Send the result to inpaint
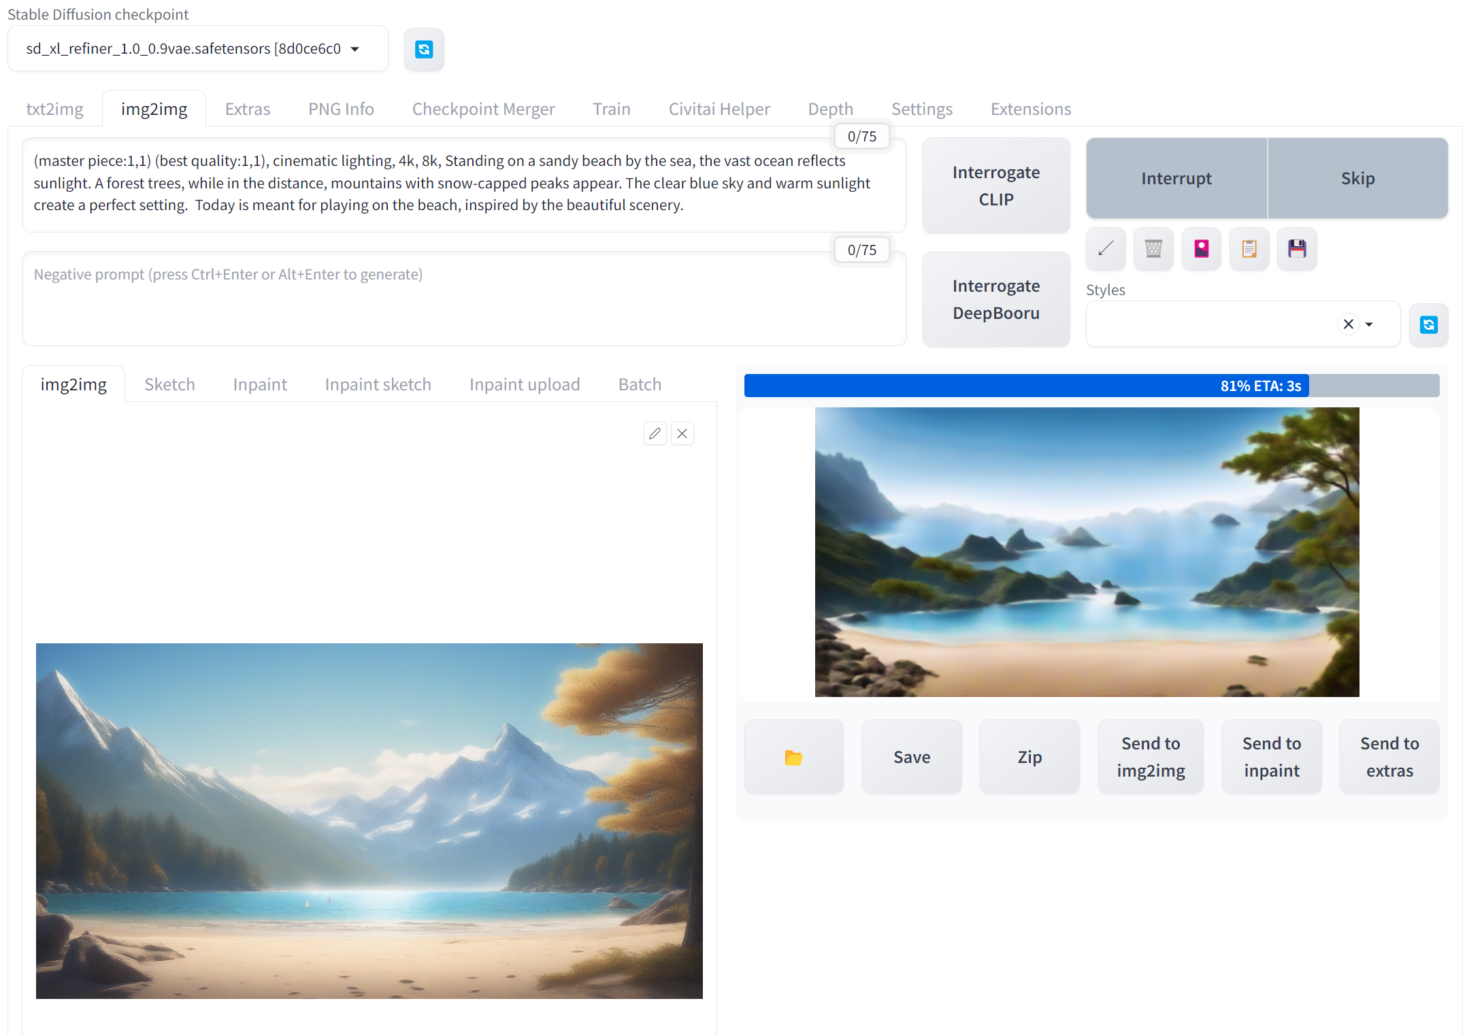Screen dimensions: 1467x1035 coord(1272,757)
